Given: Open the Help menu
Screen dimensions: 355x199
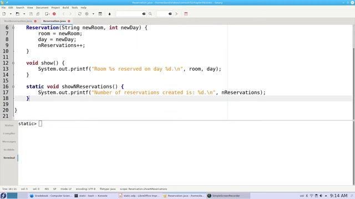Looking at the screenshot, I should point(84,8).
